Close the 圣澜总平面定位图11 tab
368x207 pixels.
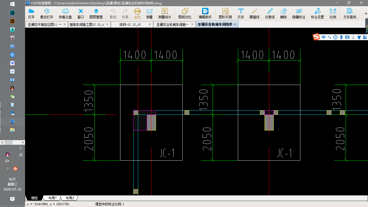click(x=65, y=24)
